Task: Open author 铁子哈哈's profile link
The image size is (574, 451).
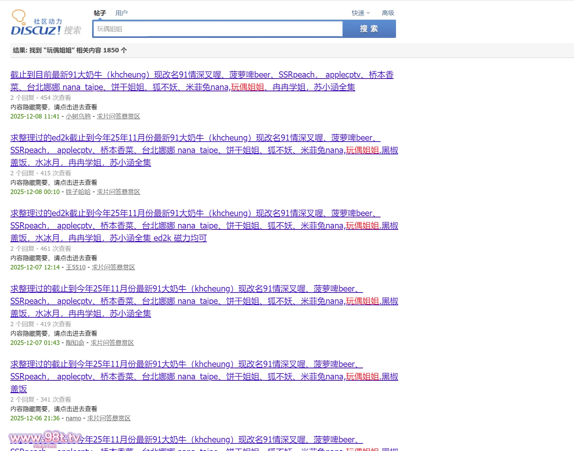Action: coord(78,192)
